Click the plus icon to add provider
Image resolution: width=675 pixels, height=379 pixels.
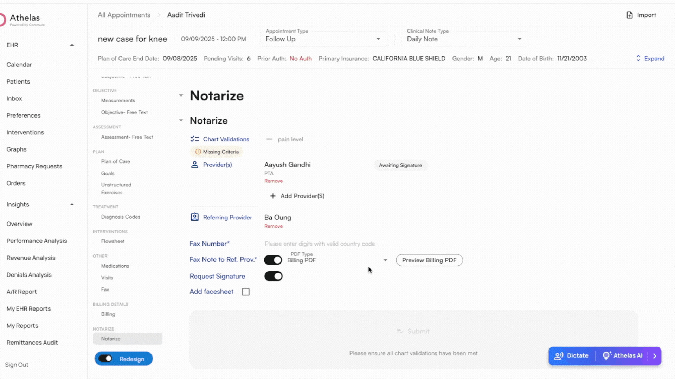(273, 196)
